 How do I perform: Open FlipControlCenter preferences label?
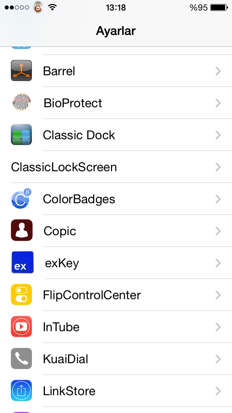(x=92, y=295)
